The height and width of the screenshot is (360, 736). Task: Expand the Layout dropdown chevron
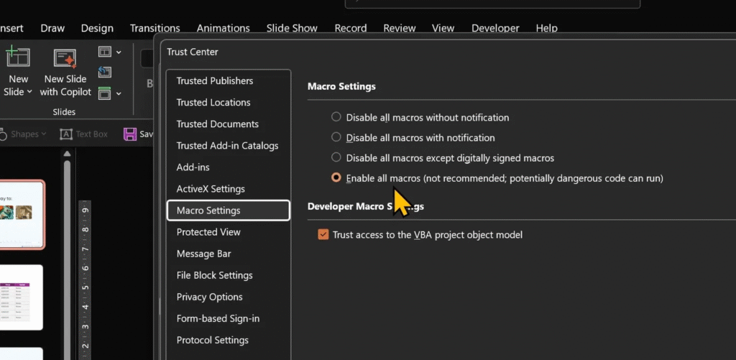(119, 52)
